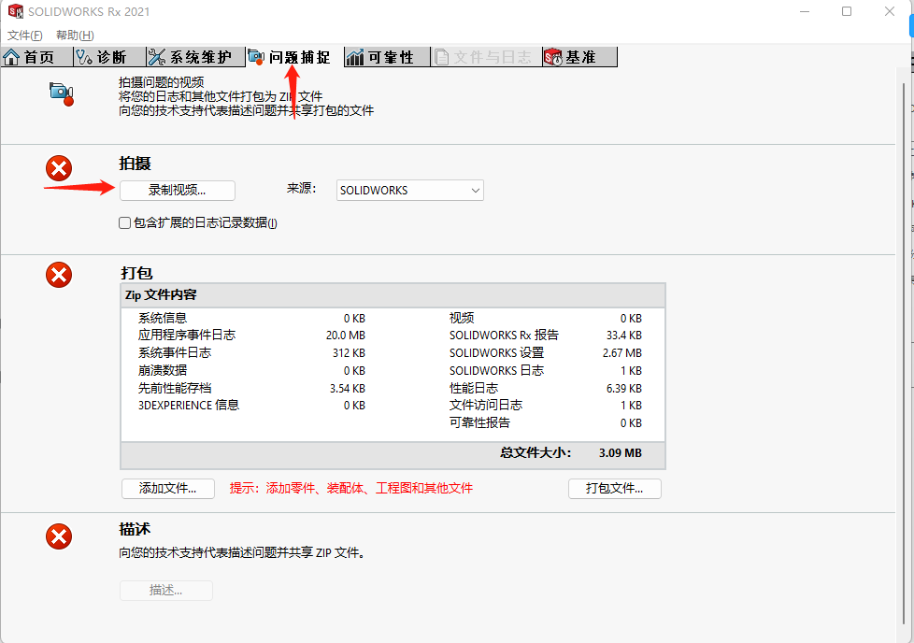Click the video camera record icon
The height and width of the screenshot is (643, 914).
tap(62, 93)
